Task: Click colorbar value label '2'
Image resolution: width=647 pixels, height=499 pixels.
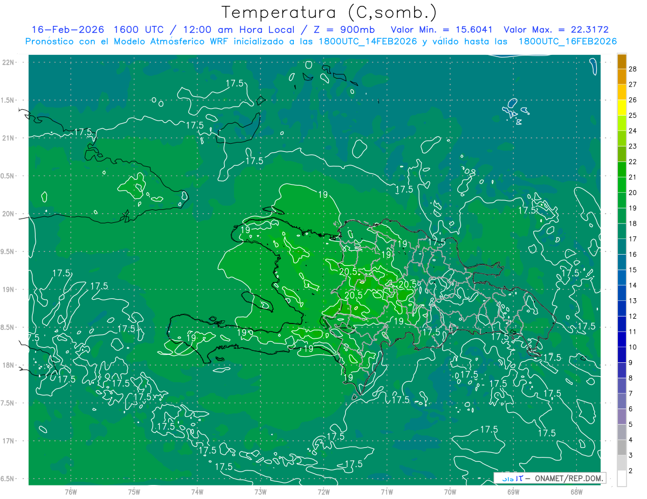Action: [x=631, y=471]
